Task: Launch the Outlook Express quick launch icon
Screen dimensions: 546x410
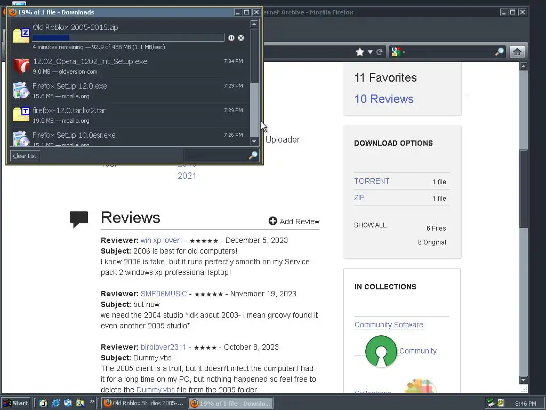Action: (x=68, y=403)
